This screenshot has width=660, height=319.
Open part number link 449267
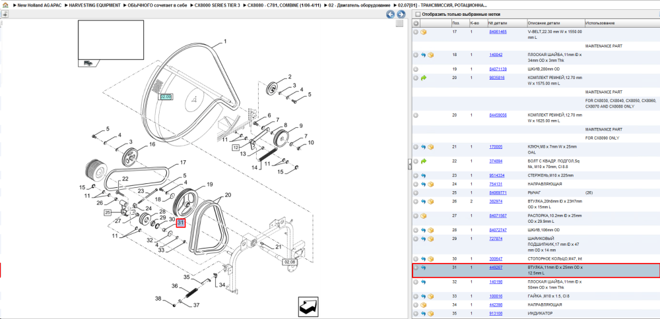click(x=496, y=268)
